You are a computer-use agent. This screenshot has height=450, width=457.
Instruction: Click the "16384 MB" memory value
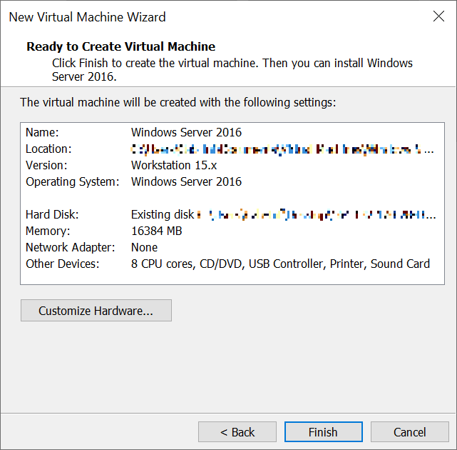coord(157,231)
